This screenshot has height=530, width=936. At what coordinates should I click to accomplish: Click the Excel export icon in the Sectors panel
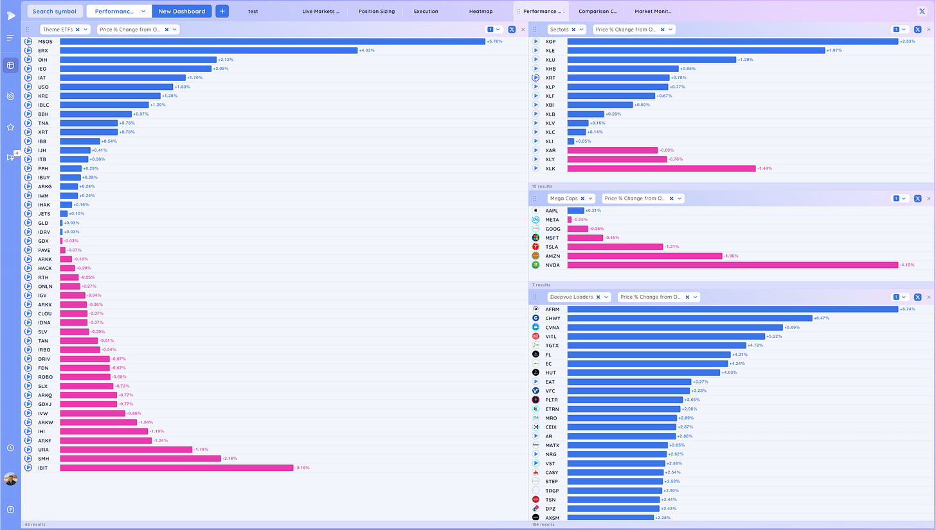(x=918, y=30)
